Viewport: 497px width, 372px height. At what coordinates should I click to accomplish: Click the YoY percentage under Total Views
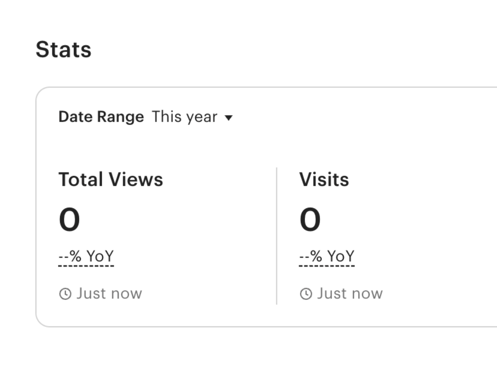86,256
